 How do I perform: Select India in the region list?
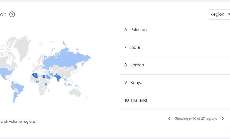pos(175,47)
